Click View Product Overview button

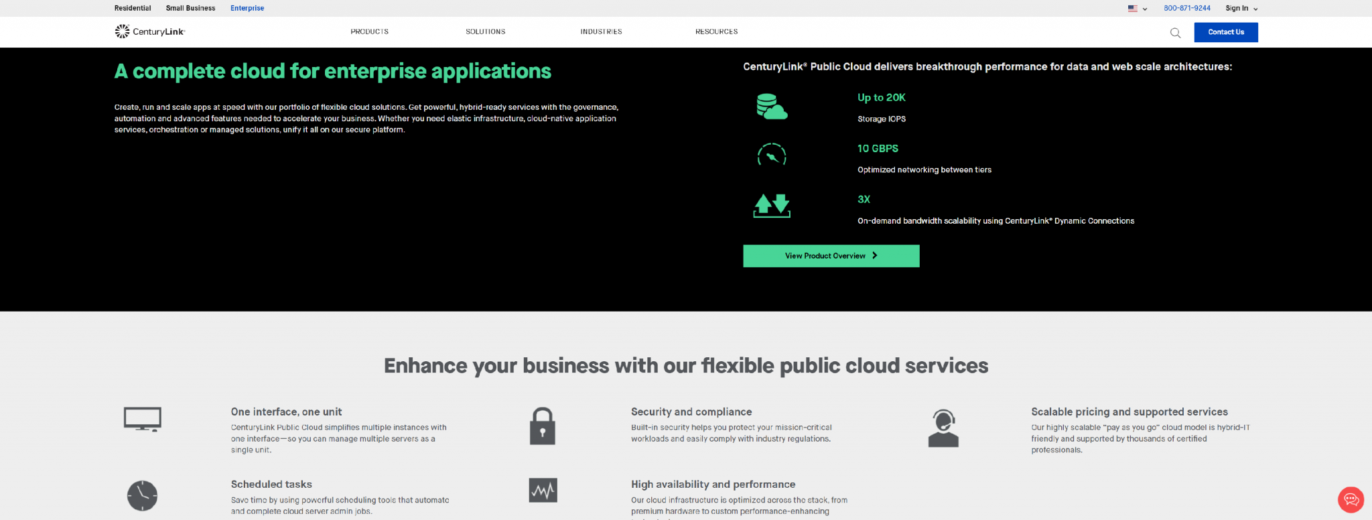click(x=831, y=256)
